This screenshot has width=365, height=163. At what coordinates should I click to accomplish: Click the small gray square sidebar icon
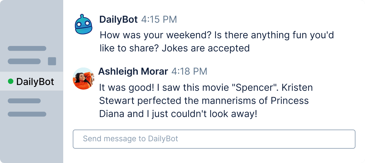pos(52,61)
